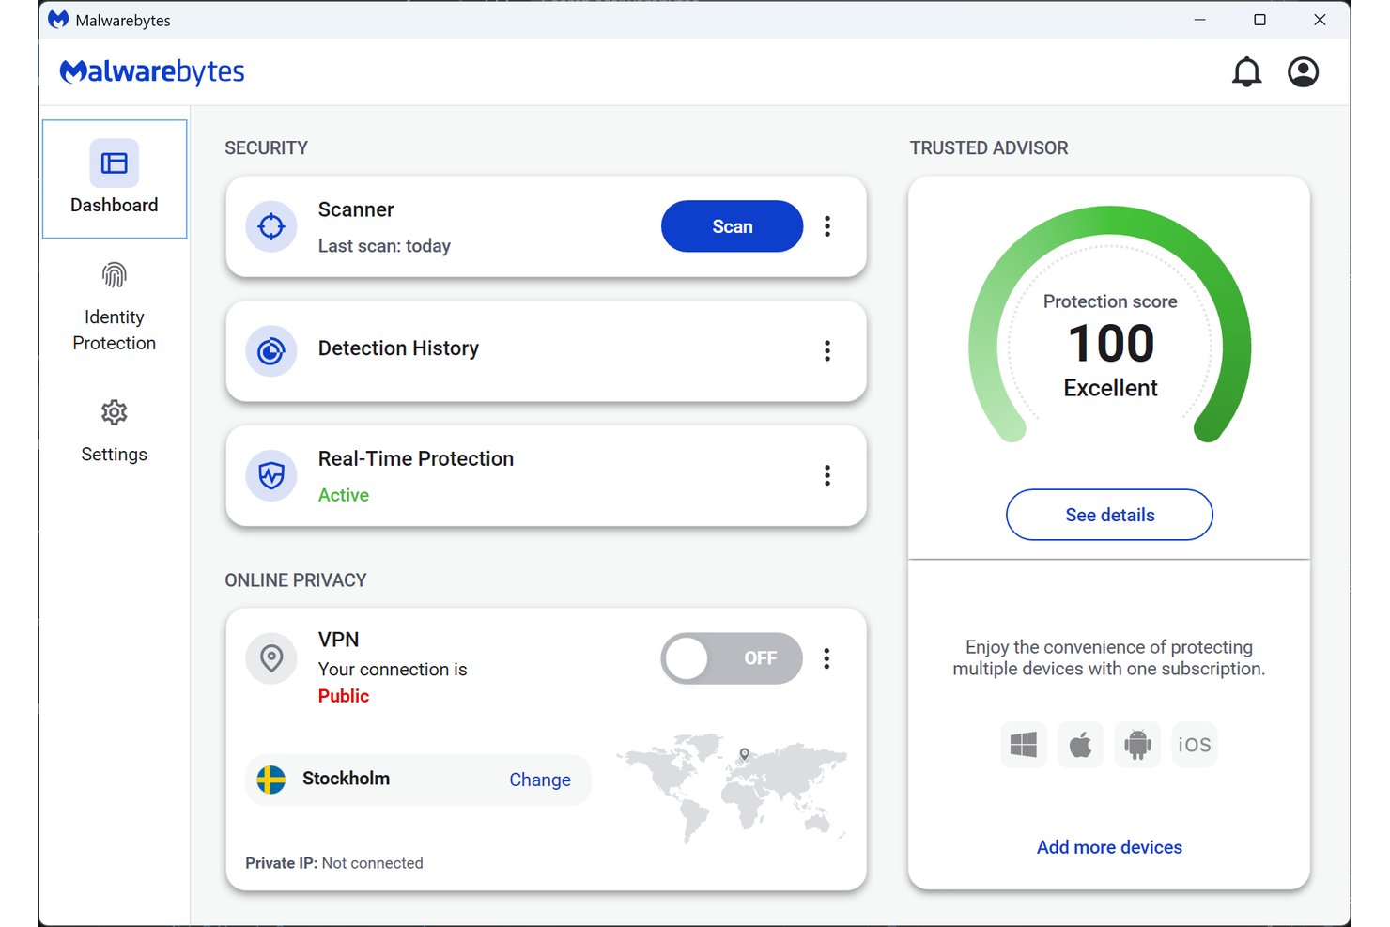Close the Malwarebytes window
1390x927 pixels.
coord(1320,20)
